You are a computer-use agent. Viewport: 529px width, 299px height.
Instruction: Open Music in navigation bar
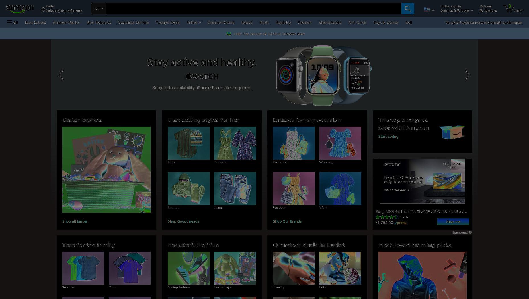[x=264, y=22]
